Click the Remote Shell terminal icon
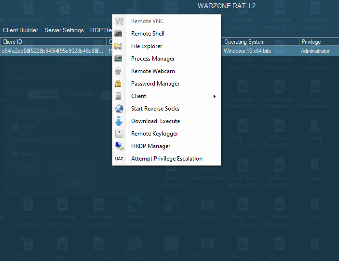Image resolution: width=339 pixels, height=261 pixels. (118, 34)
